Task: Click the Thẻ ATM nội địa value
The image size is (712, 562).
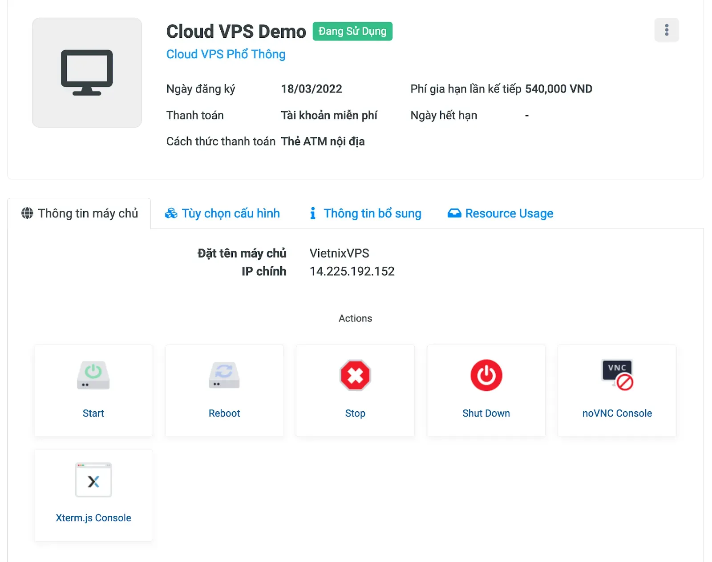Action: click(323, 141)
